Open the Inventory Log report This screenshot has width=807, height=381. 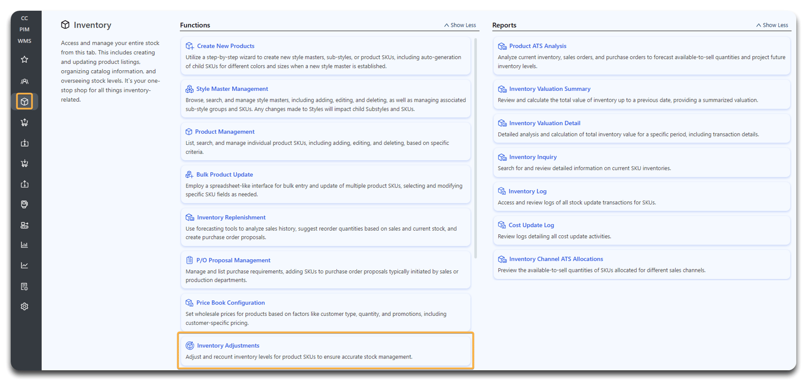click(527, 191)
